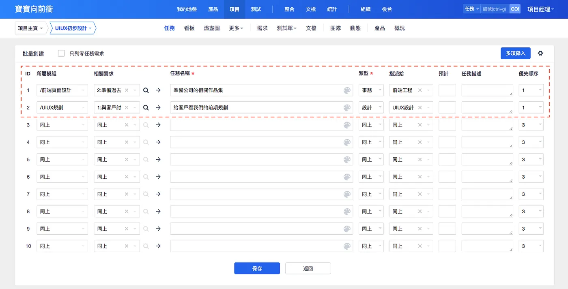Viewport: 568px width, 289px height.
Task: Copy requirement to task name arrow, row 2
Action: pos(158,107)
